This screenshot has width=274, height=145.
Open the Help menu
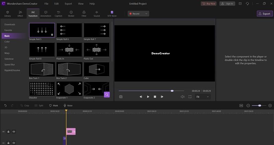point(92,4)
